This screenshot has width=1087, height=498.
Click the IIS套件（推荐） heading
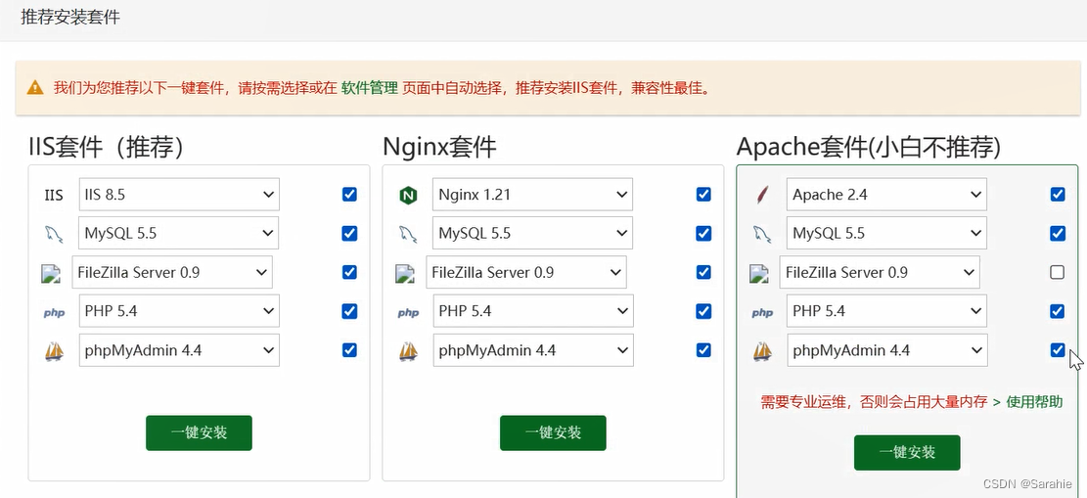106,147
